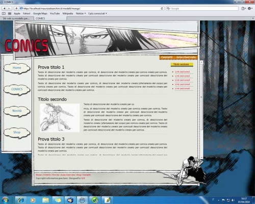Screen dimensions: 255x204
Task: Switch to the Siti web su modello tab
Action: coord(17,18)
